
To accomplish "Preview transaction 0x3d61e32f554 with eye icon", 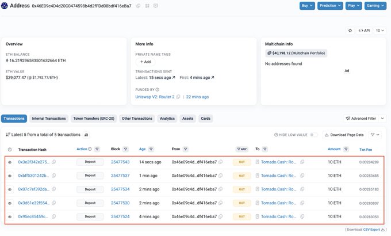I will (10, 203).
